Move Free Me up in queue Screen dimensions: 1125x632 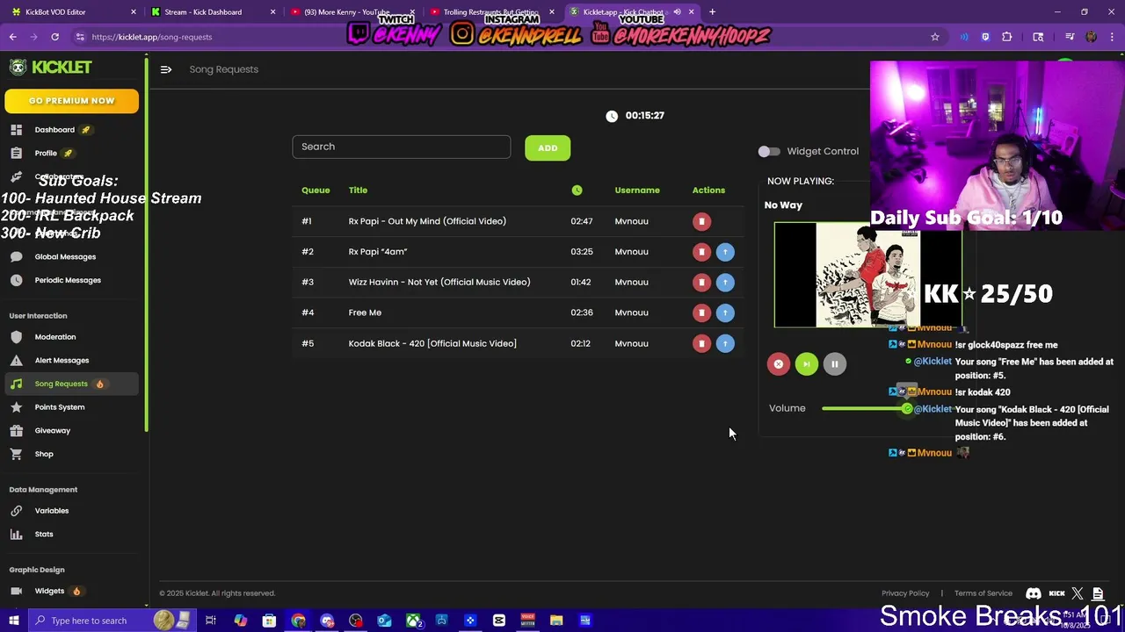click(725, 312)
